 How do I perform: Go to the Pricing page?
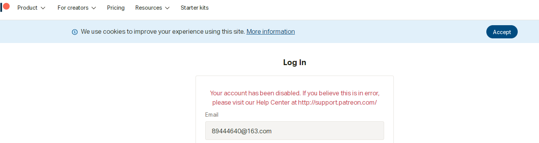pos(116,8)
